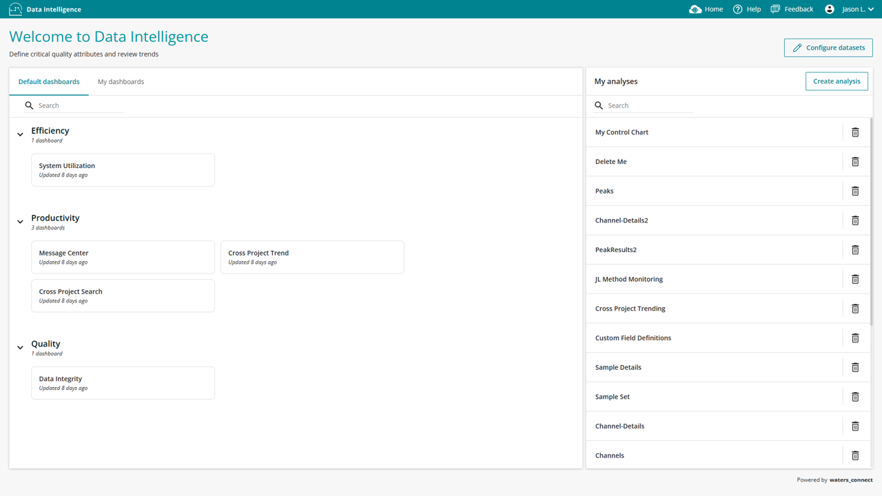Open Help from the top bar
Screen dimensions: 882x496
pos(747,9)
